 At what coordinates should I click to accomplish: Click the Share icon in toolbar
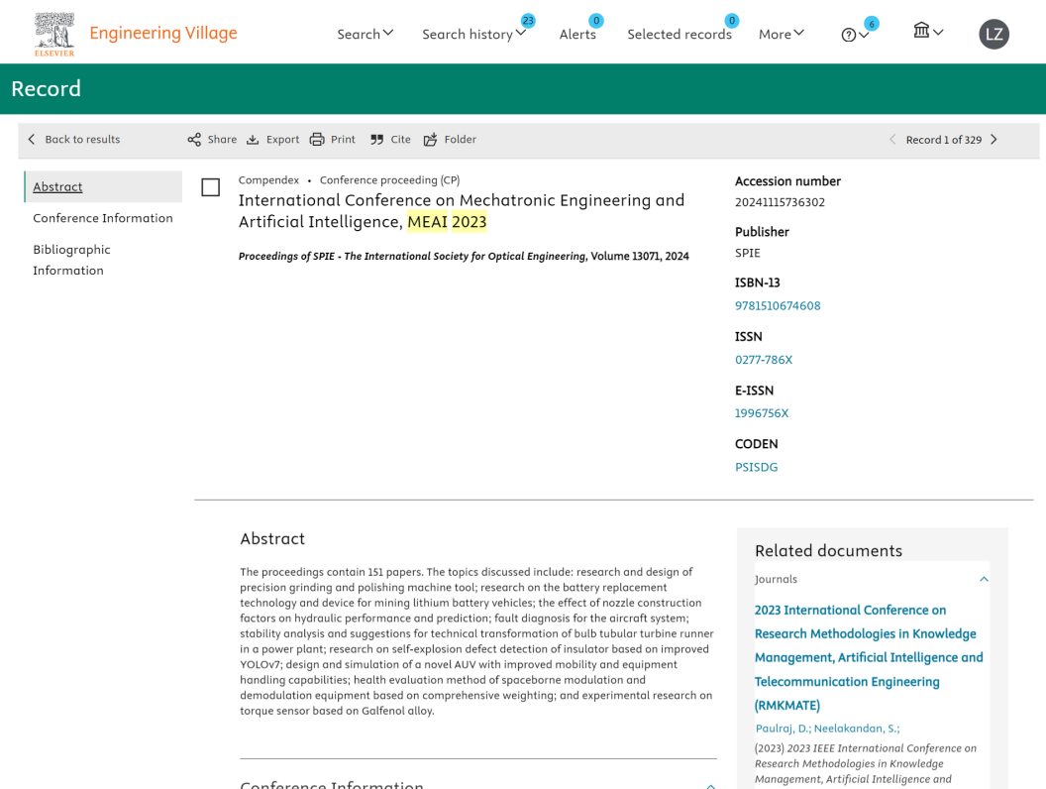(x=194, y=140)
